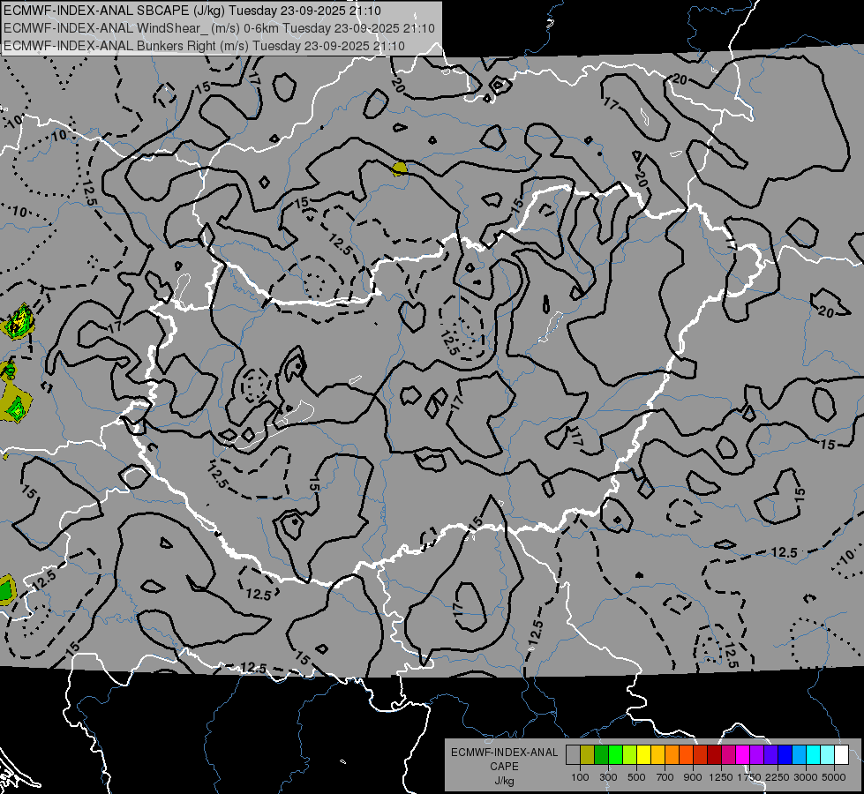Pick the cyan legend swatch
The image size is (864, 794).
(814, 754)
